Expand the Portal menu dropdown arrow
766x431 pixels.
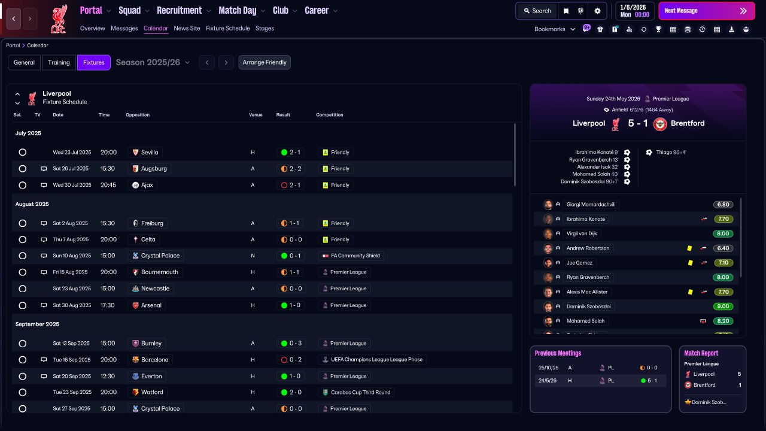[108, 11]
